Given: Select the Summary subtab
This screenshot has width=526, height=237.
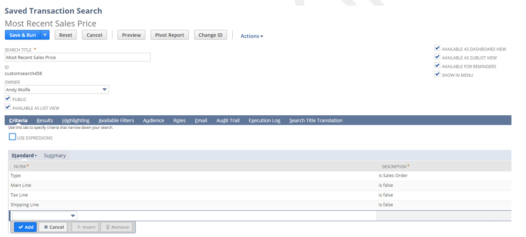Looking at the screenshot, I should 55,156.
